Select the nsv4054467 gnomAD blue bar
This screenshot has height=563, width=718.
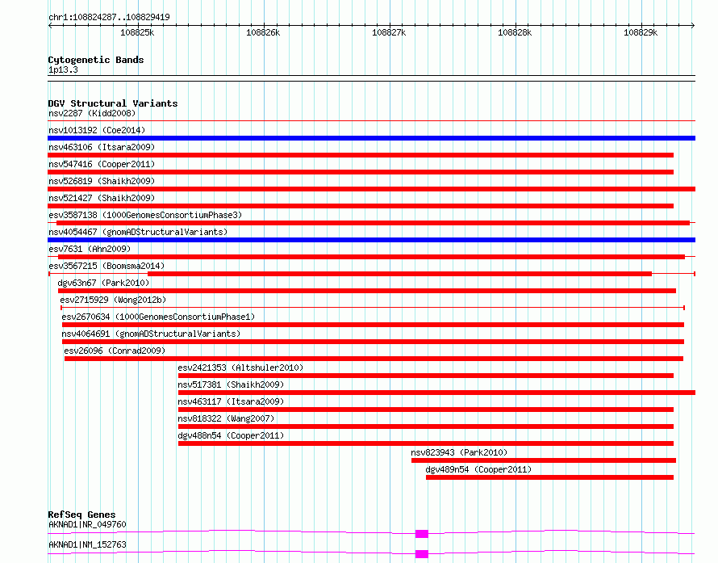coord(371,240)
